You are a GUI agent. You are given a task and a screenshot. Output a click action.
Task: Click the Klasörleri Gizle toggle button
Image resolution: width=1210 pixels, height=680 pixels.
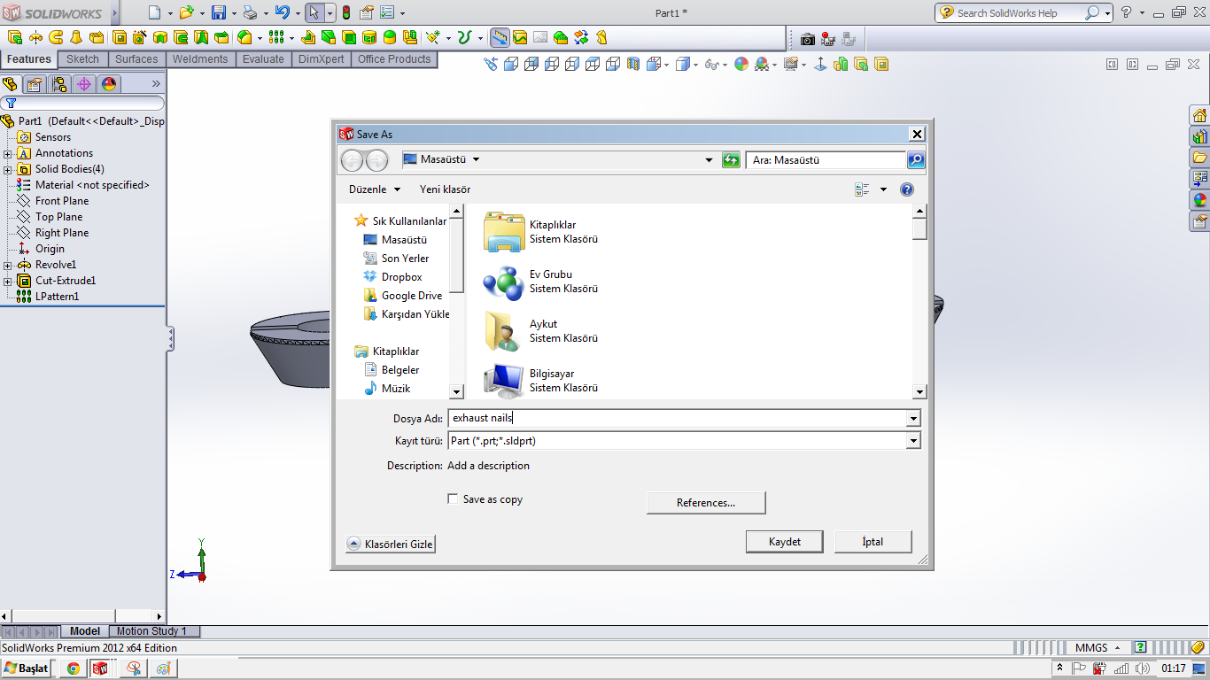(x=391, y=544)
